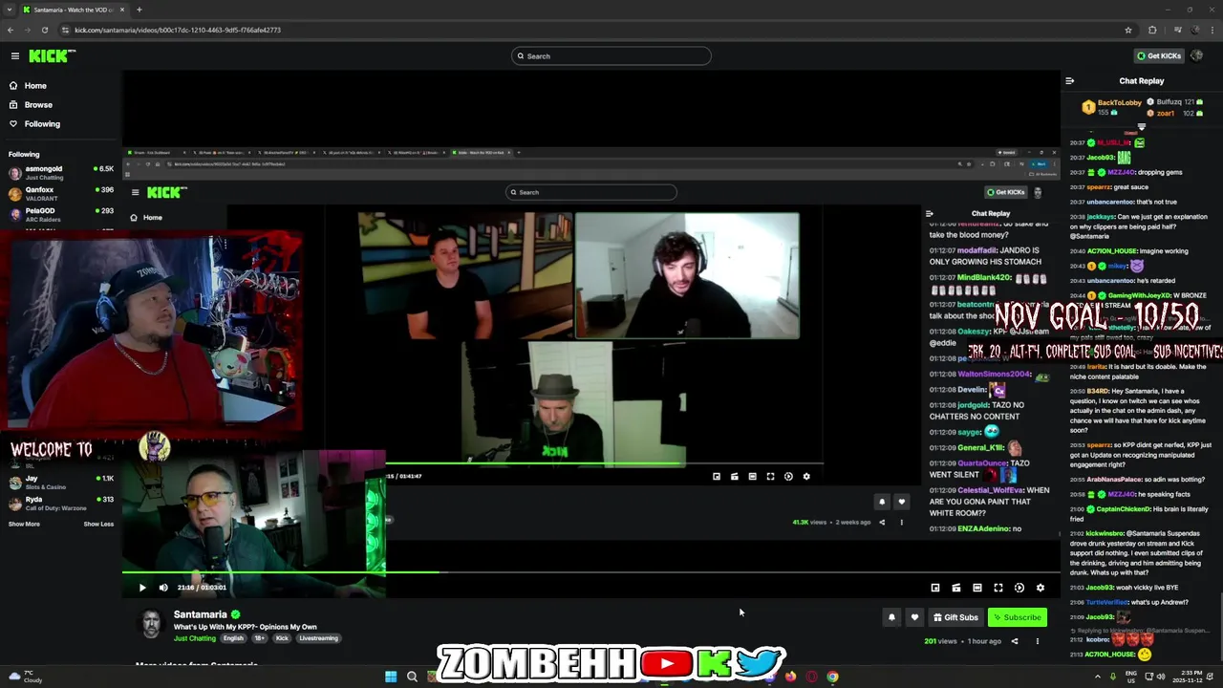Collapse the Chat Replay panel

tap(1069, 81)
